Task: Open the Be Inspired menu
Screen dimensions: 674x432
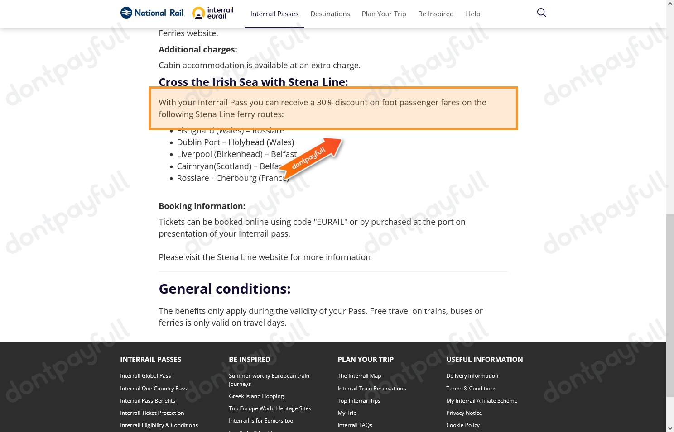Action: (x=436, y=14)
